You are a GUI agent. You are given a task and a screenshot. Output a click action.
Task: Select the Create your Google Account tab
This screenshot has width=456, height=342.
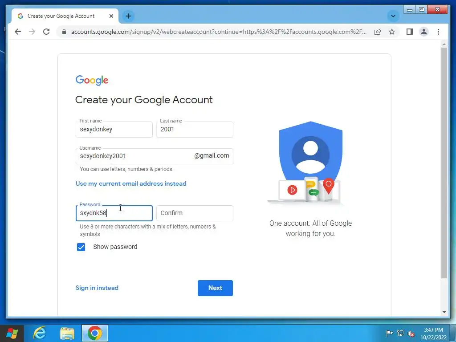tap(65, 16)
